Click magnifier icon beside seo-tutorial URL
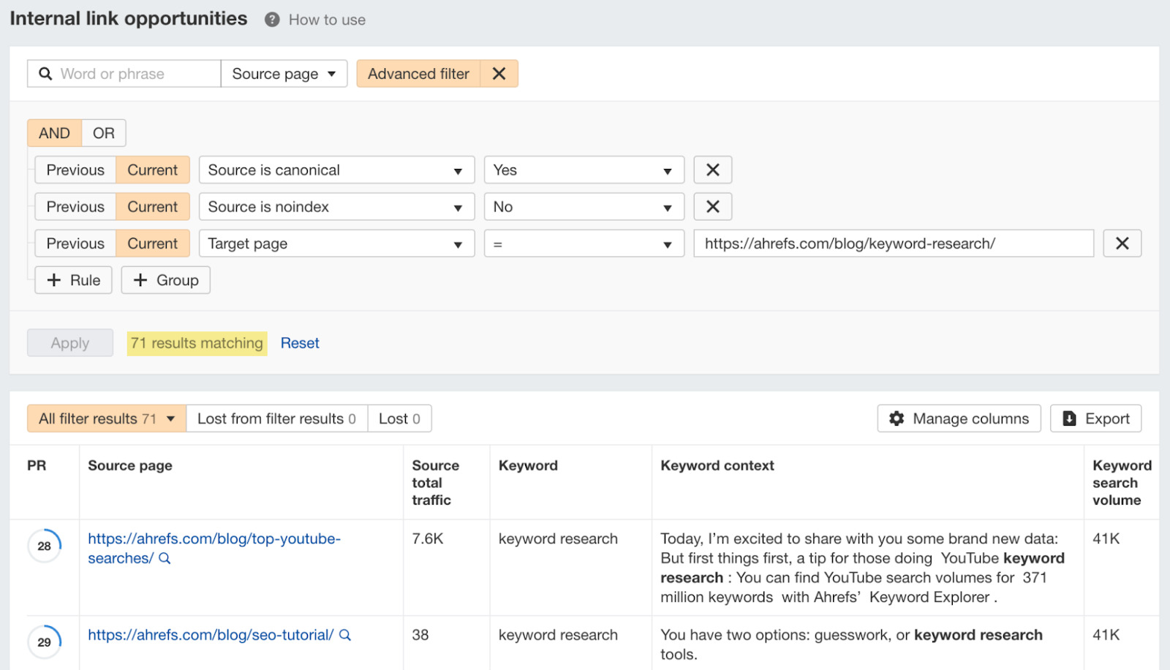This screenshot has width=1170, height=670. (345, 636)
